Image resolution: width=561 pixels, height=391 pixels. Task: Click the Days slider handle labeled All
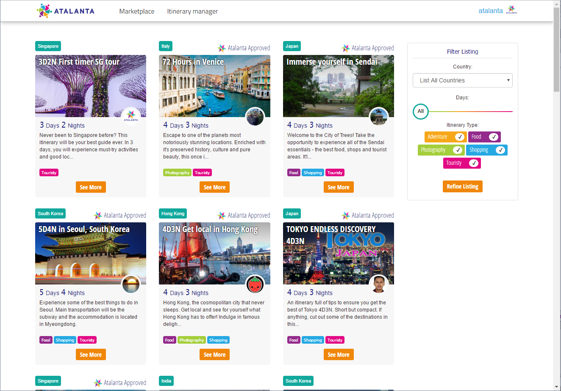[x=421, y=111]
